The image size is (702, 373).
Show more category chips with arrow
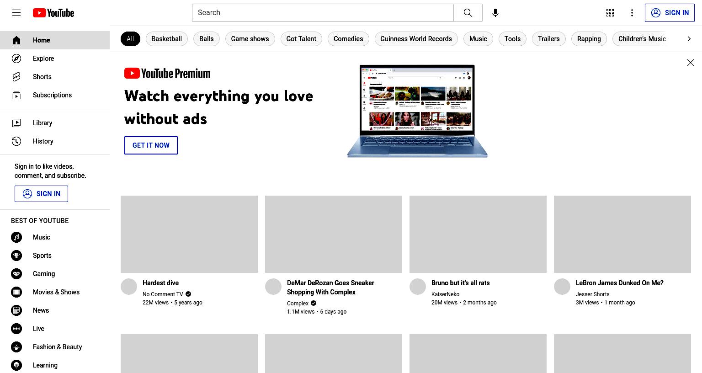[689, 39]
